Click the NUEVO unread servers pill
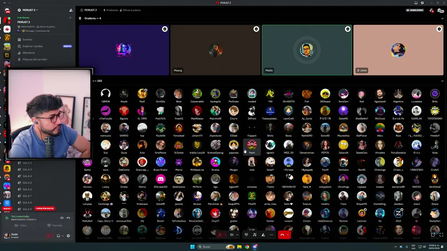447x251 pixels. [x=7, y=208]
